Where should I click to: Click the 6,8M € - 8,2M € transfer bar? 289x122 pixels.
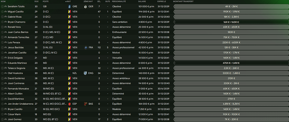231,104
